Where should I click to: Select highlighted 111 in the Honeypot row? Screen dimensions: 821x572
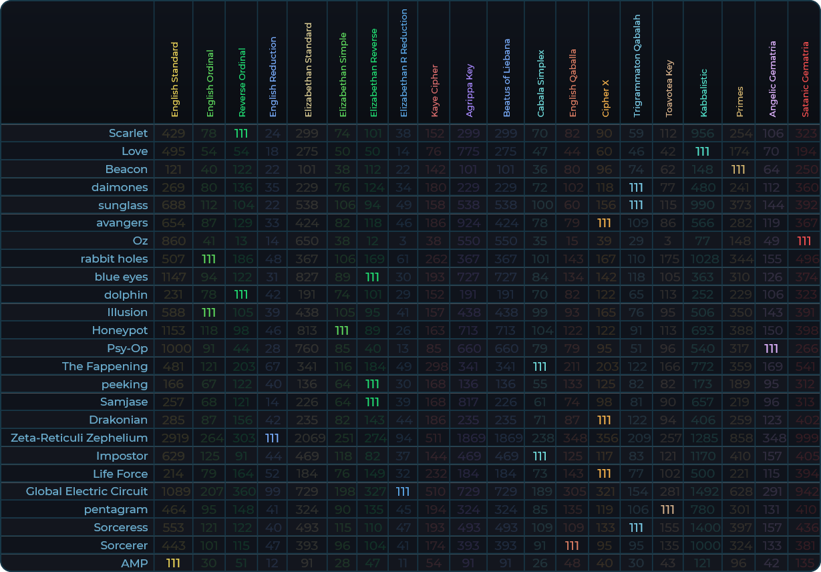point(342,330)
